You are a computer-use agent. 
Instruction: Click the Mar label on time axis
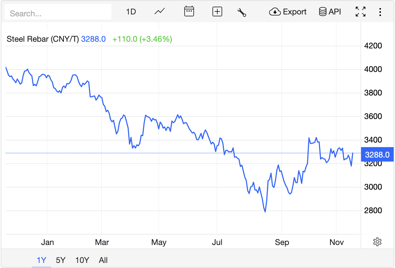click(102, 242)
